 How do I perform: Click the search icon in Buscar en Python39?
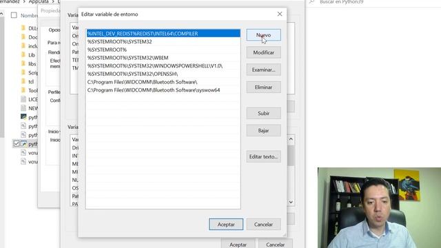[x=311, y=2]
